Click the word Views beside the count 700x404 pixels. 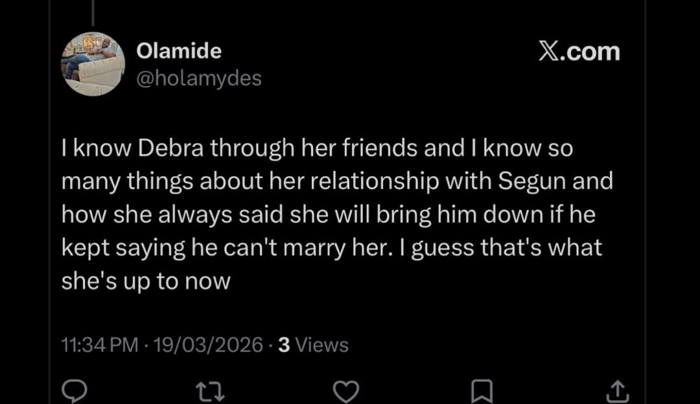(321, 345)
